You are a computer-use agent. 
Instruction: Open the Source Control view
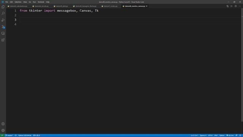3,27
